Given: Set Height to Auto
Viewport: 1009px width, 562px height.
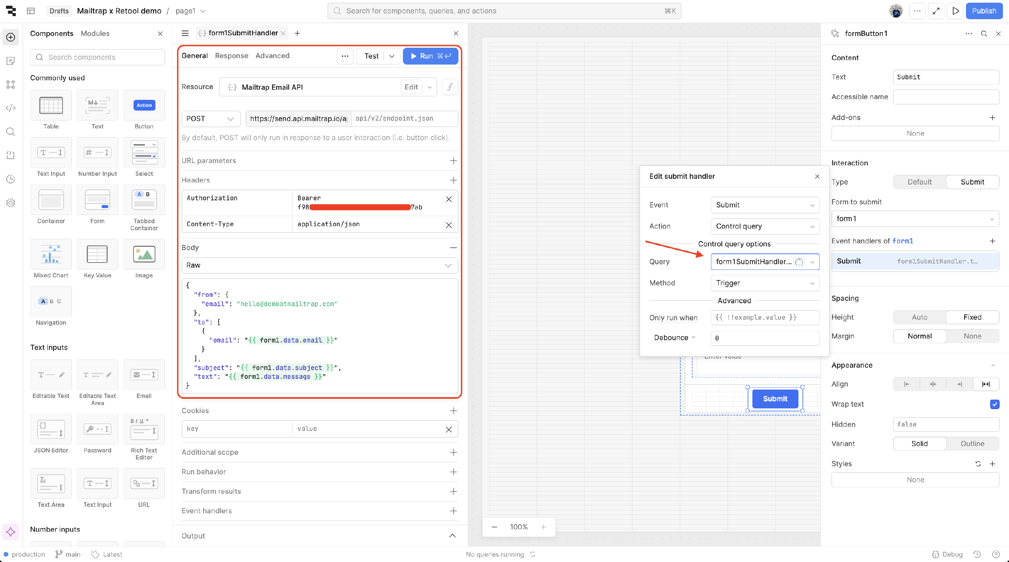Looking at the screenshot, I should (x=920, y=317).
